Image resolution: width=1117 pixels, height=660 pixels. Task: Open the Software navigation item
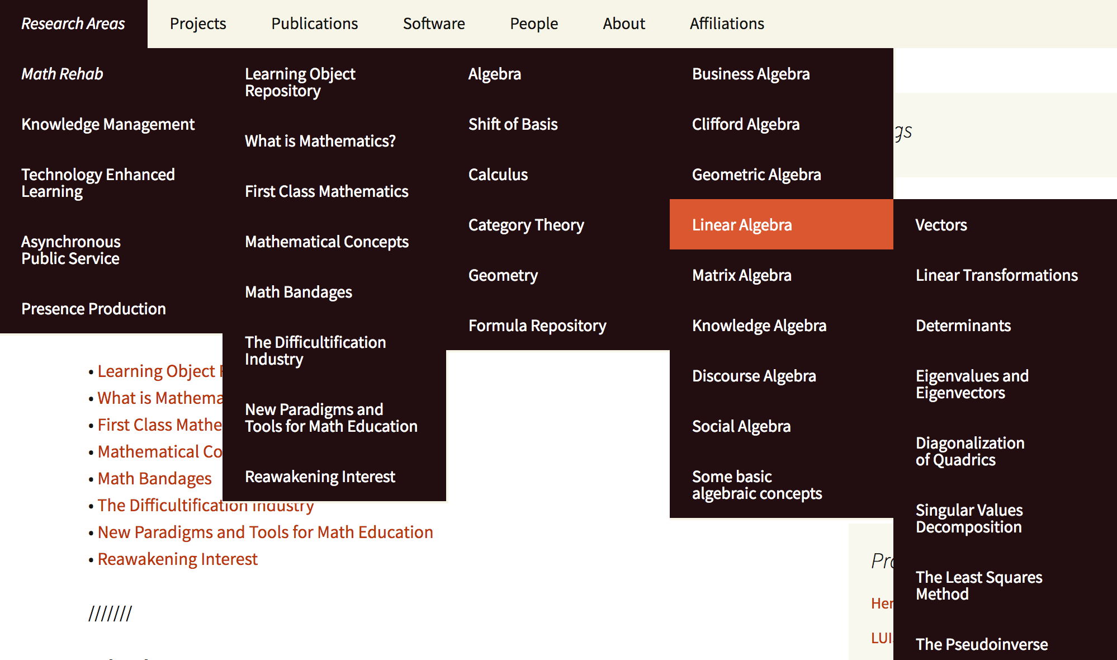434,23
